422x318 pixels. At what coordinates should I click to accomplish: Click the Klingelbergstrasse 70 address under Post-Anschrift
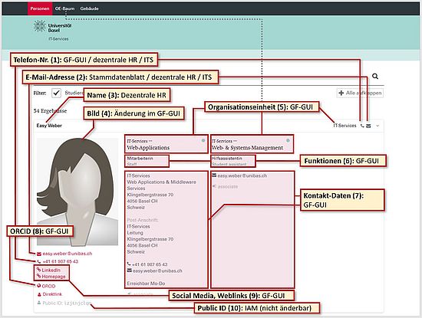150,239
